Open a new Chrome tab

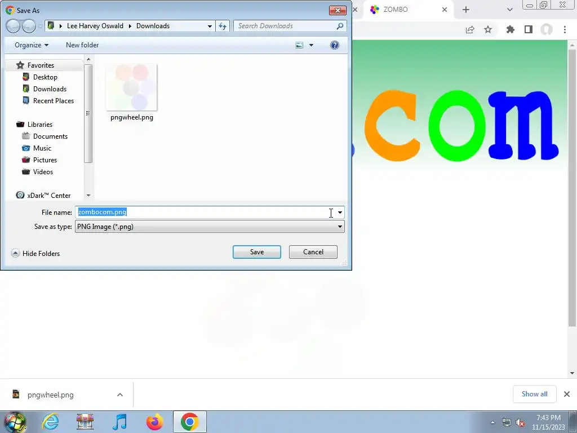click(x=466, y=10)
